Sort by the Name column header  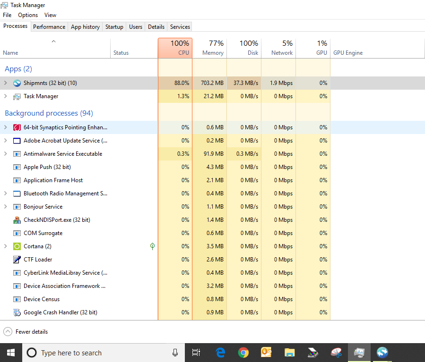[x=55, y=48]
